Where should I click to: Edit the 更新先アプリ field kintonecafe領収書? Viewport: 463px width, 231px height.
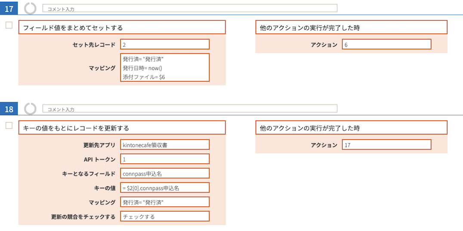pyautogui.click(x=165, y=145)
